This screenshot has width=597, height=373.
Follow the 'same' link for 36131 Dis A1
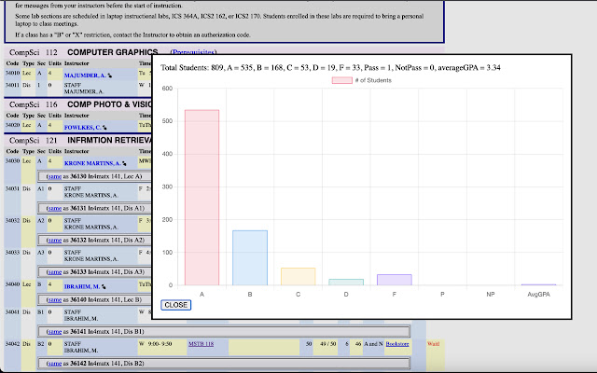55,209
